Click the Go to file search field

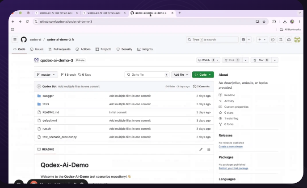[146, 75]
